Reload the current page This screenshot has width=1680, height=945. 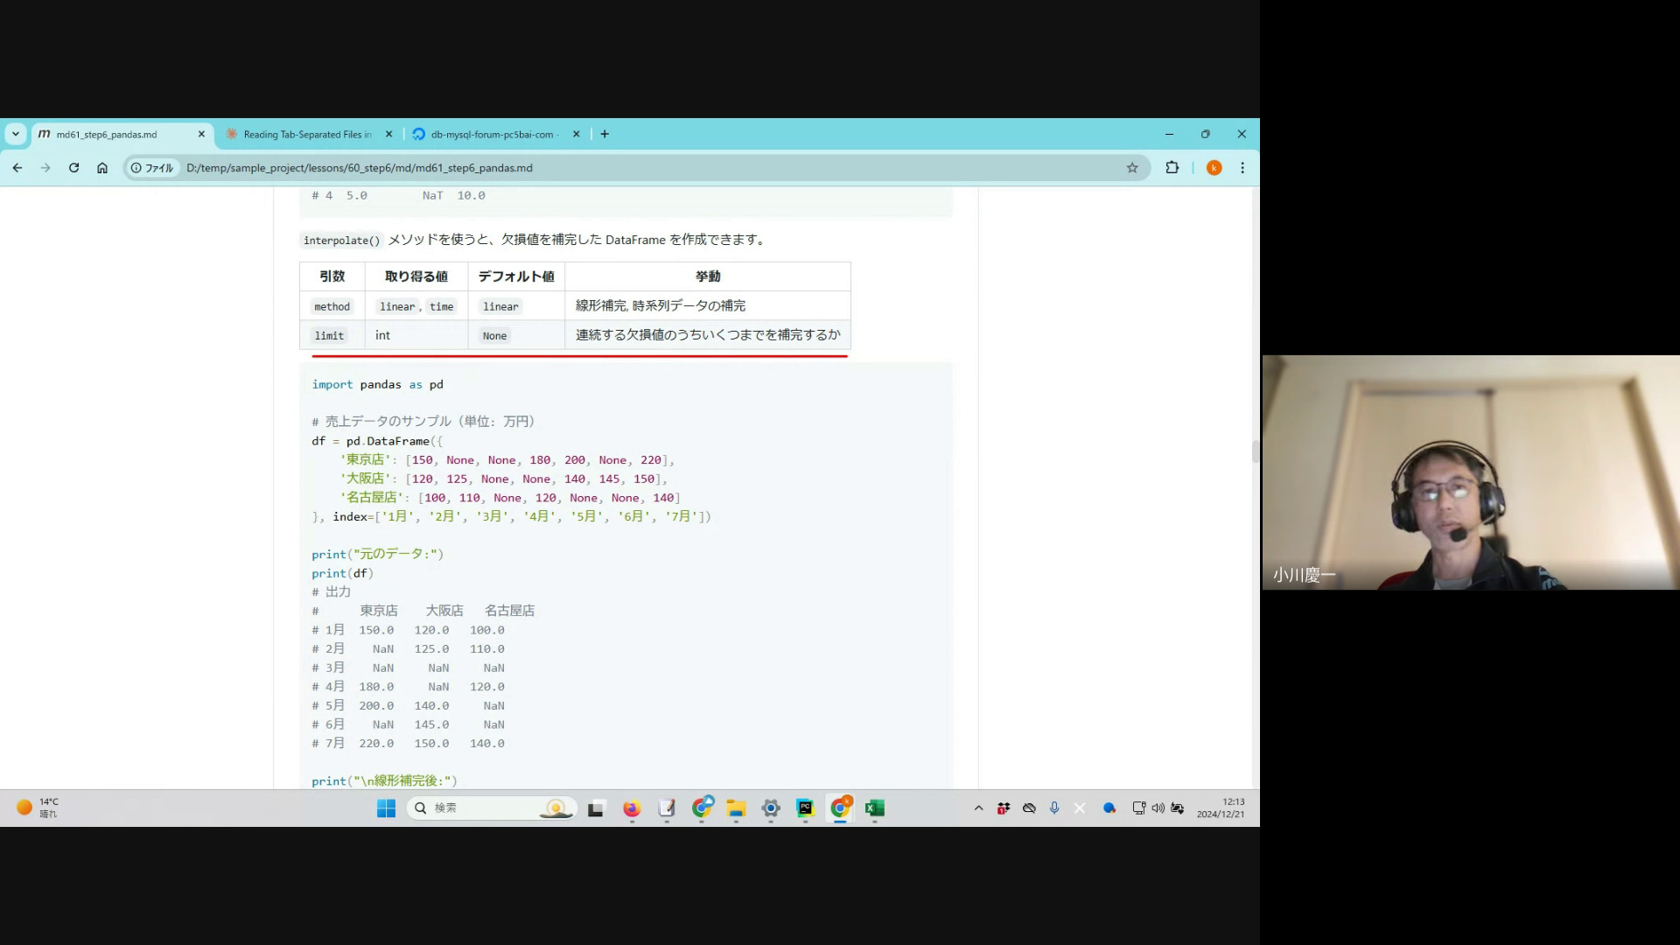(73, 168)
